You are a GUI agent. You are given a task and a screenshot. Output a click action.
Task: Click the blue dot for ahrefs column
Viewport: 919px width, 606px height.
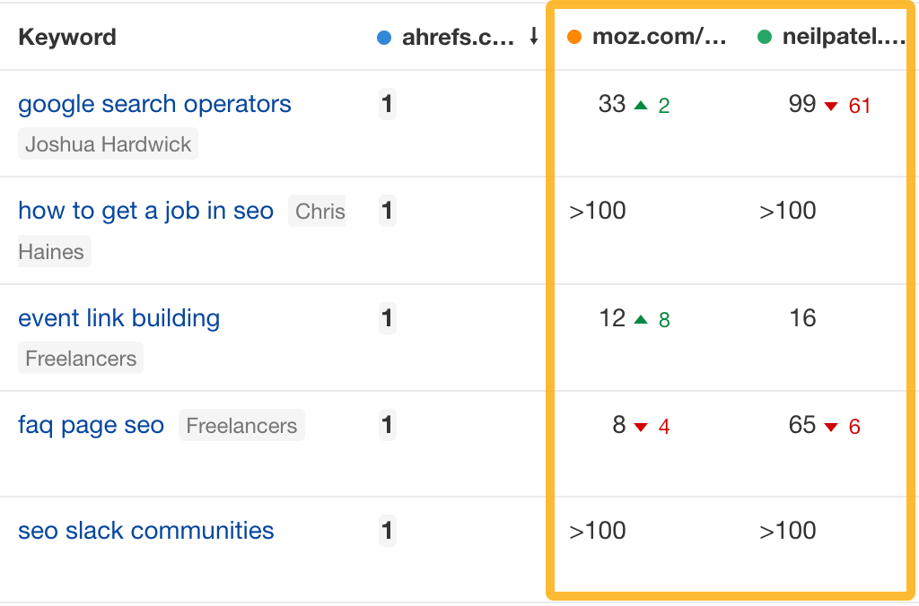(x=384, y=38)
